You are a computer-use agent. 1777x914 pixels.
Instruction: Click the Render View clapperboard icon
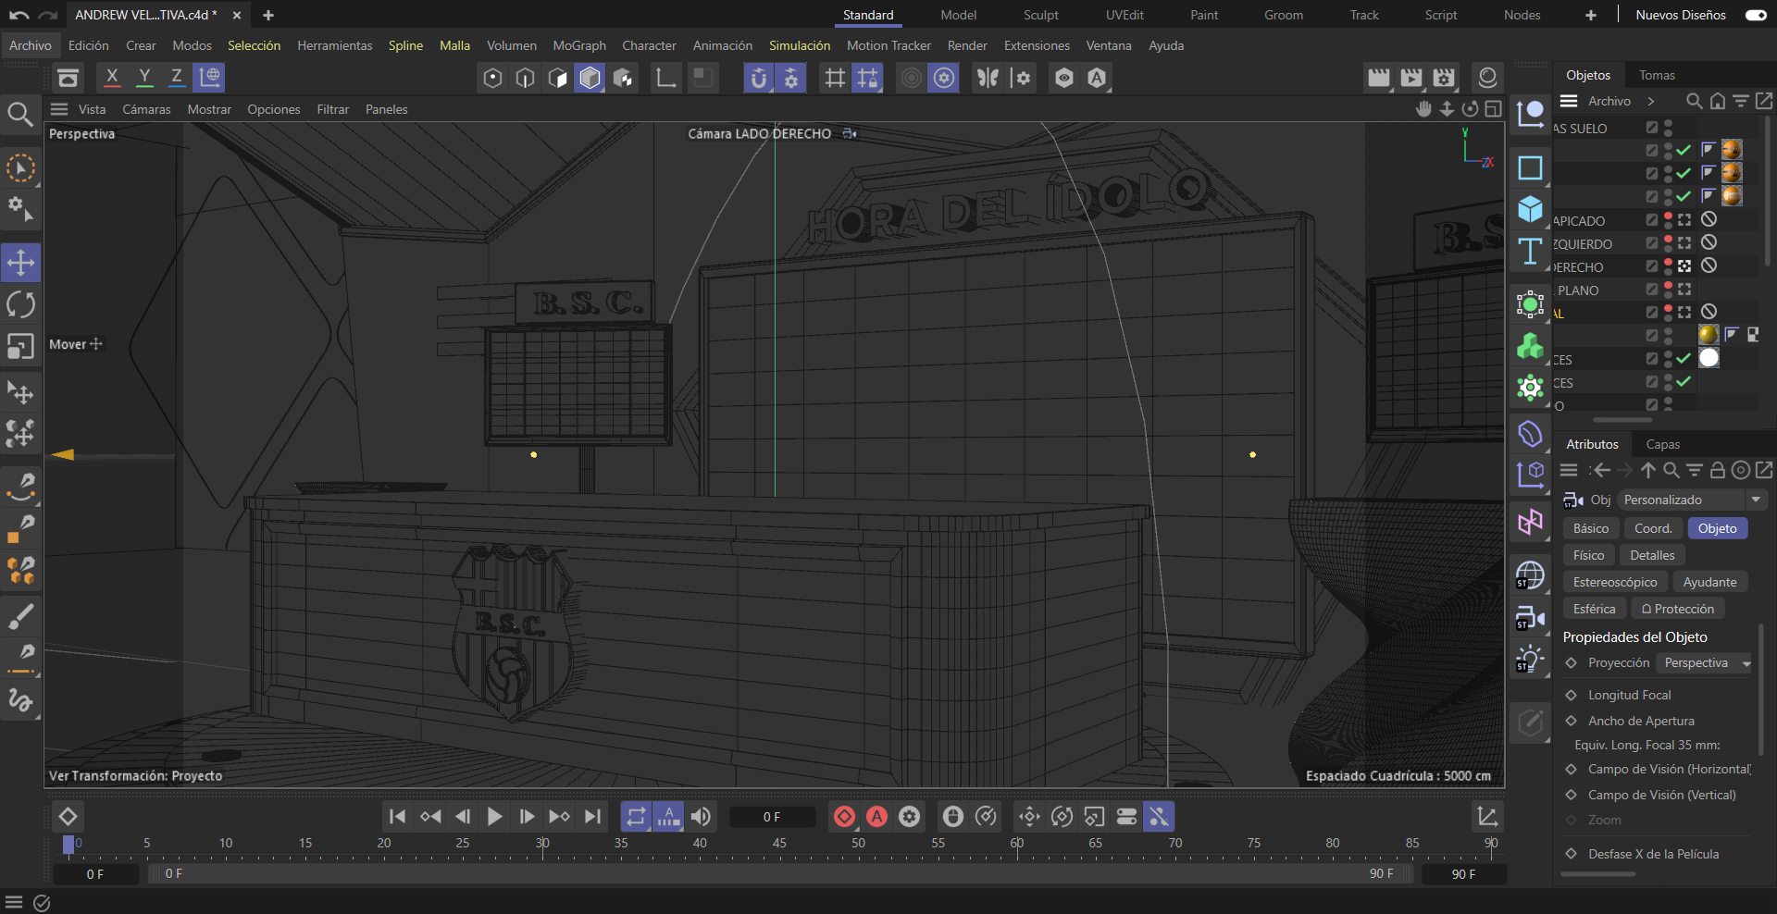point(1379,78)
